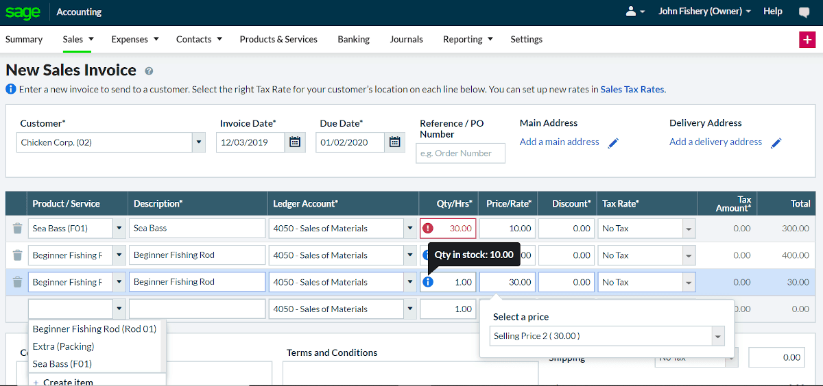Expand the John Fishery (Owner) account menu
The width and height of the screenshot is (823, 386).
[x=704, y=12]
